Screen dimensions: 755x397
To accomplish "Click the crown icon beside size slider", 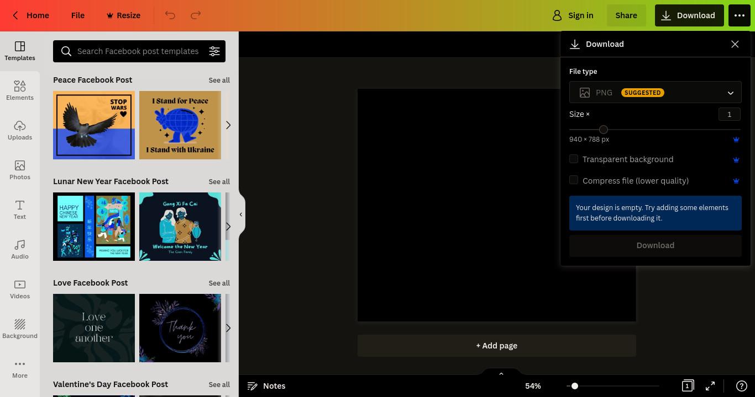I will point(736,140).
